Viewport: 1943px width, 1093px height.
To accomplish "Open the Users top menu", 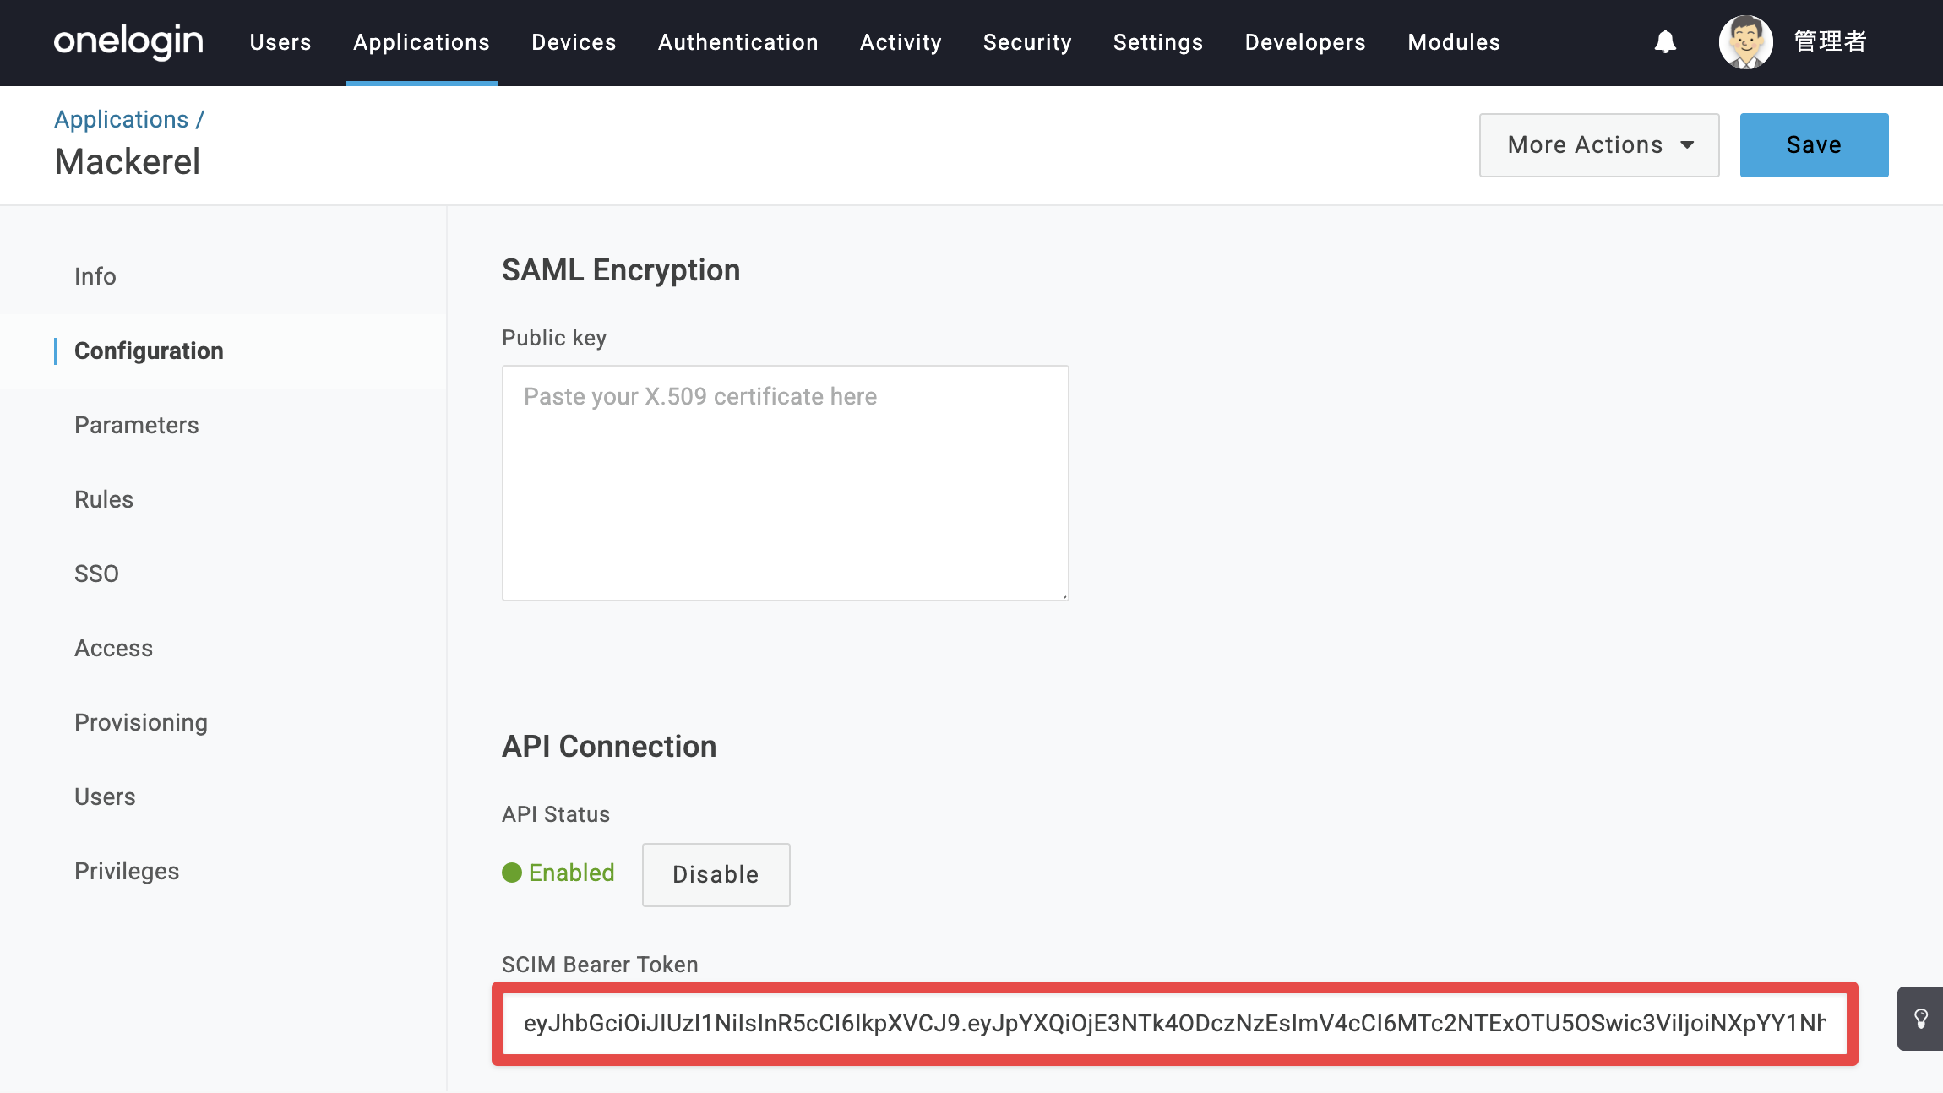I will pyautogui.click(x=280, y=42).
